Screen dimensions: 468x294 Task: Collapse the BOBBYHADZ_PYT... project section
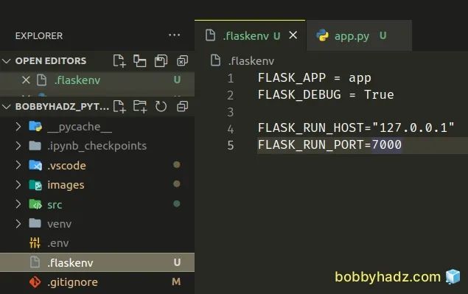tap(7, 107)
